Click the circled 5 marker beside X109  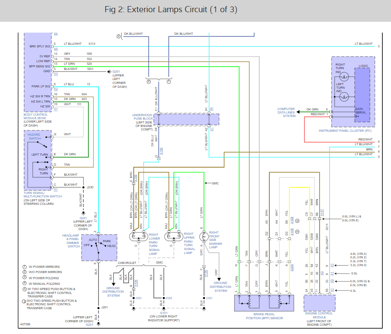click(x=297, y=232)
